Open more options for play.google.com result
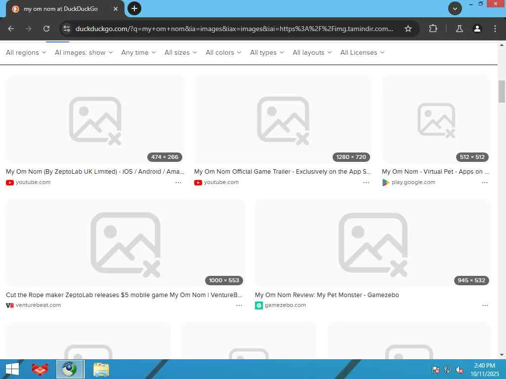 pos(485,183)
